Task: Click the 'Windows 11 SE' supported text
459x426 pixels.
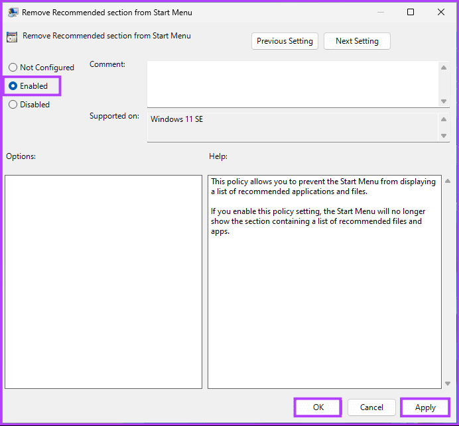Action: tap(176, 119)
